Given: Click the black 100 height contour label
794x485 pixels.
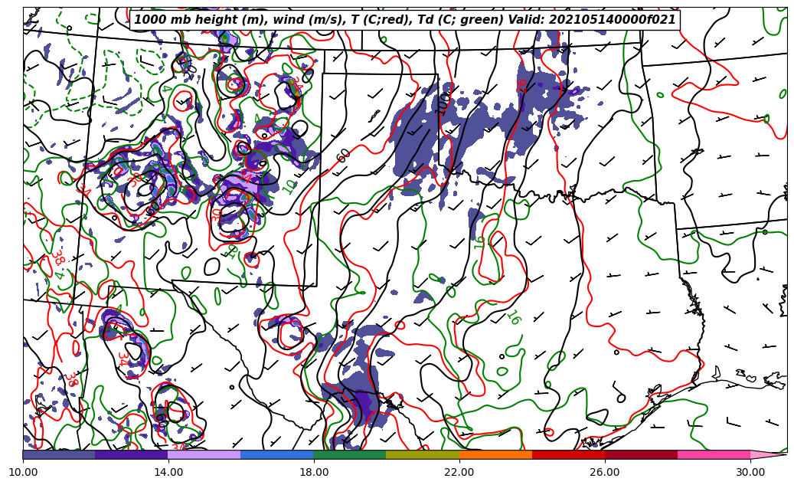Looking at the screenshot, I should pos(444,103).
